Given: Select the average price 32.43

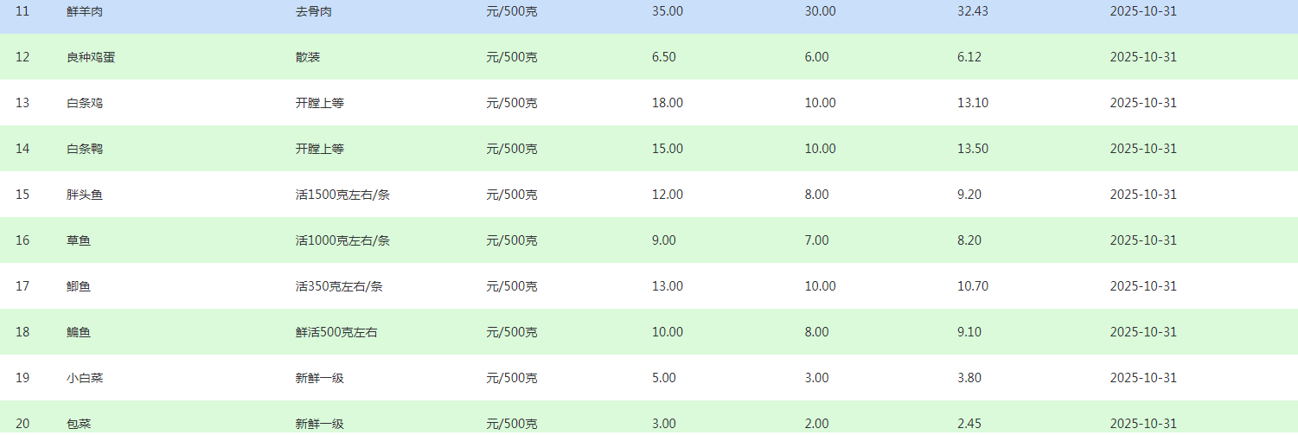Looking at the screenshot, I should pos(973,12).
